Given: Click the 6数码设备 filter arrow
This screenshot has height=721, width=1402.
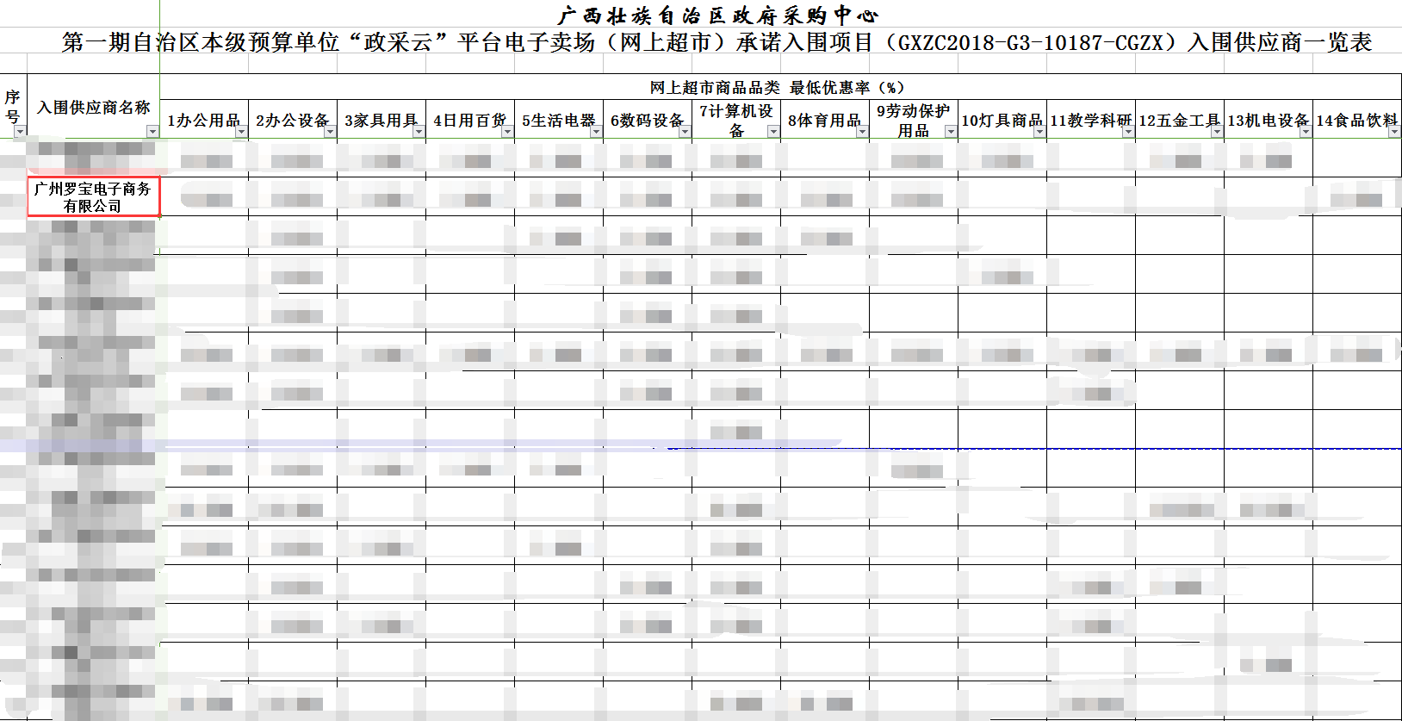Looking at the screenshot, I should tap(685, 132).
